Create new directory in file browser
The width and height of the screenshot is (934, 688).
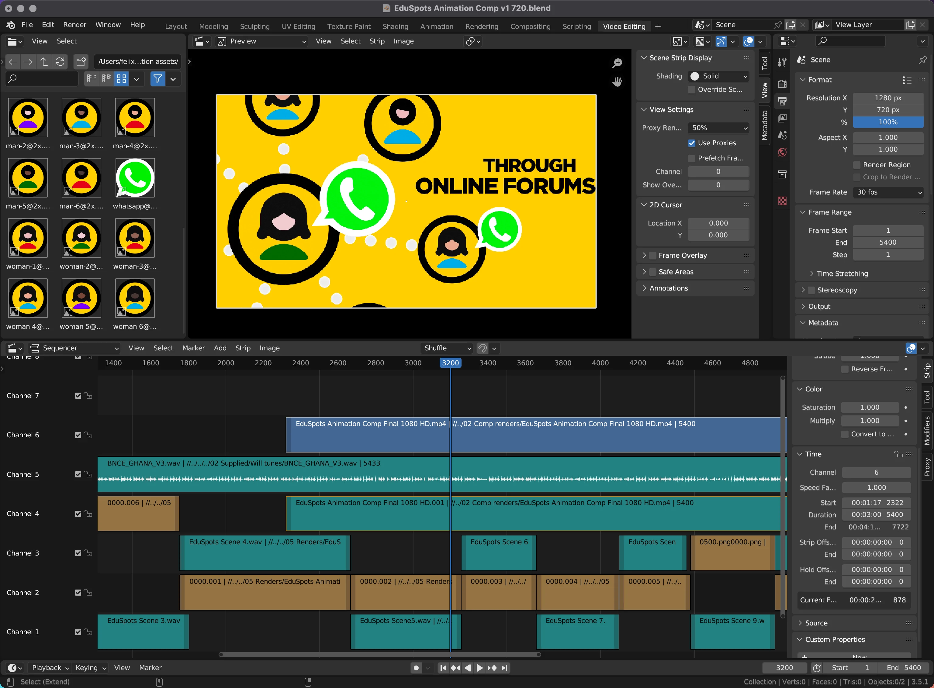(x=81, y=62)
